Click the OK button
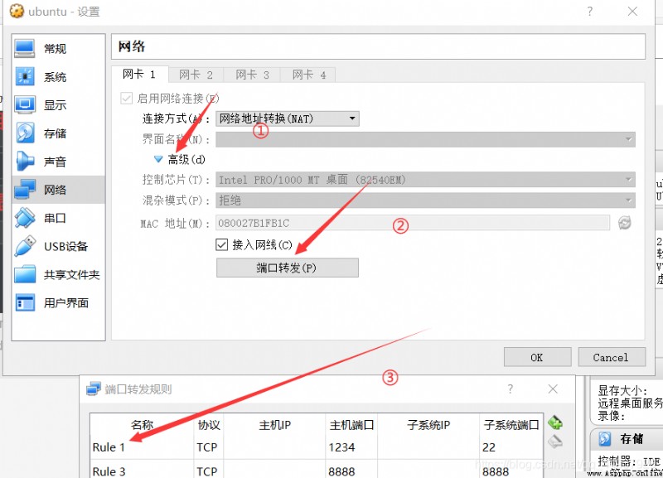Viewport: 663px width, 478px height. 537,358
